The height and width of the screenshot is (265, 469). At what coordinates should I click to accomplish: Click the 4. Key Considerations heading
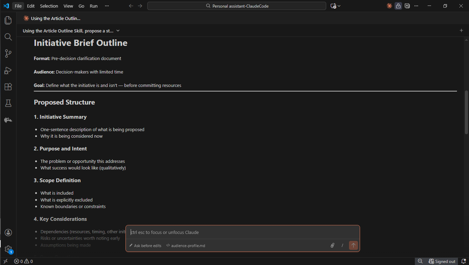pyautogui.click(x=60, y=219)
